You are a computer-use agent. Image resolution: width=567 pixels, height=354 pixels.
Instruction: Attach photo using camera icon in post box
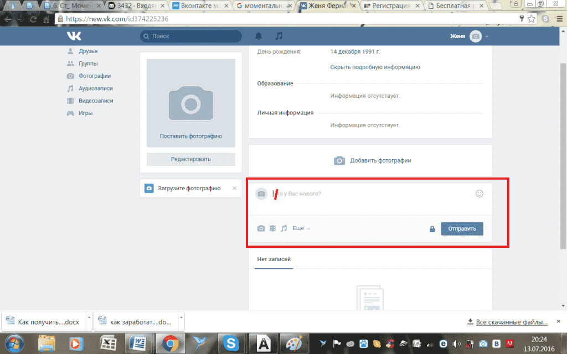(261, 228)
